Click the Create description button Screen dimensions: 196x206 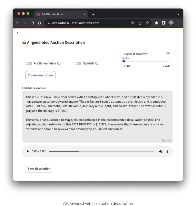click(40, 75)
